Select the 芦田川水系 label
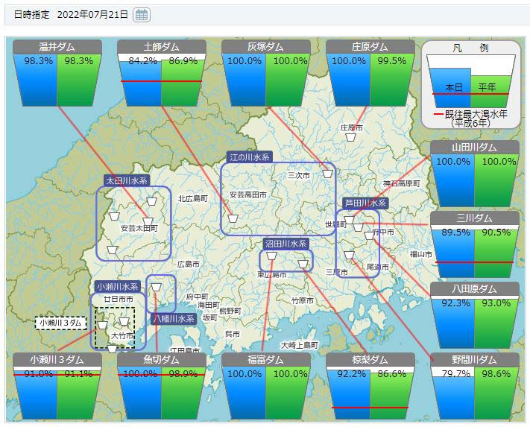Screen dimensions: 530x427 click(365, 203)
